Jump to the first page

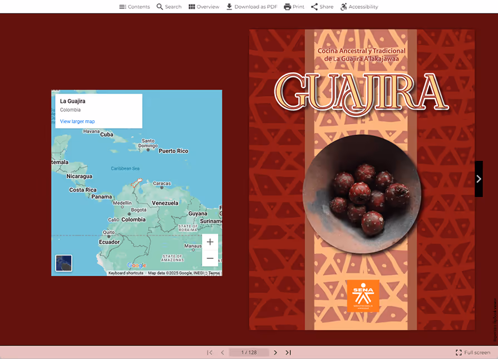pyautogui.click(x=210, y=352)
